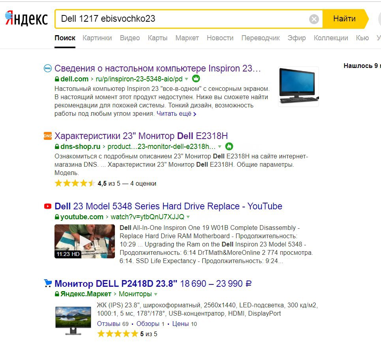
Task: Click the Найти search button
Action: [x=345, y=19]
